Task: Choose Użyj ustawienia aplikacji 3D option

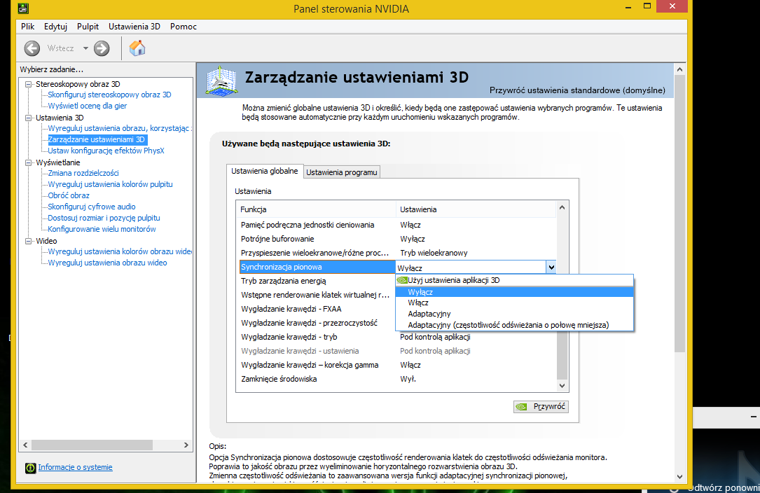Action: [514, 280]
